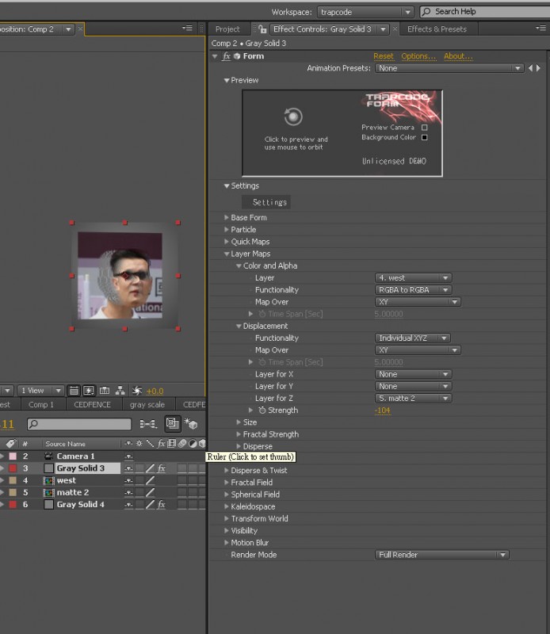Click the Reset link for Form effect
The width and height of the screenshot is (550, 634).
(x=383, y=56)
